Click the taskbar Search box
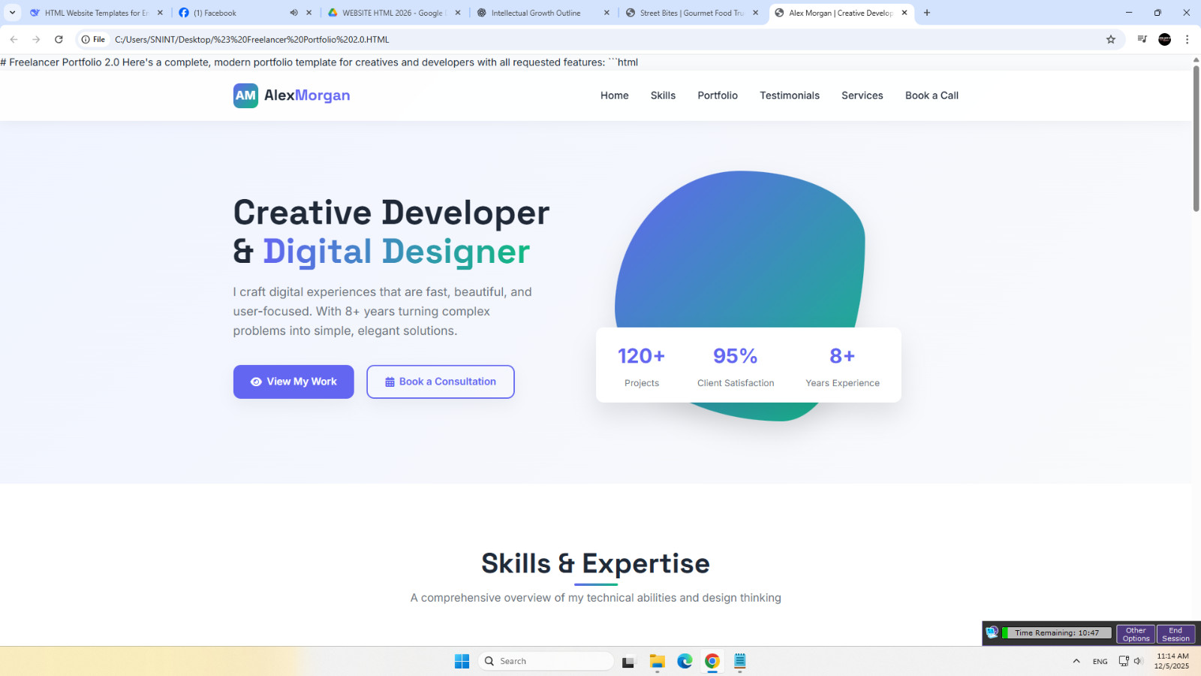Viewport: 1201px width, 676px height. point(546,661)
